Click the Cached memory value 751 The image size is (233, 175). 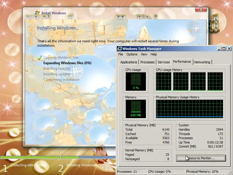point(167,134)
